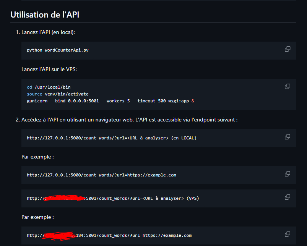Copy the local endpoint URL marked (en LOCAL)

click(288, 137)
